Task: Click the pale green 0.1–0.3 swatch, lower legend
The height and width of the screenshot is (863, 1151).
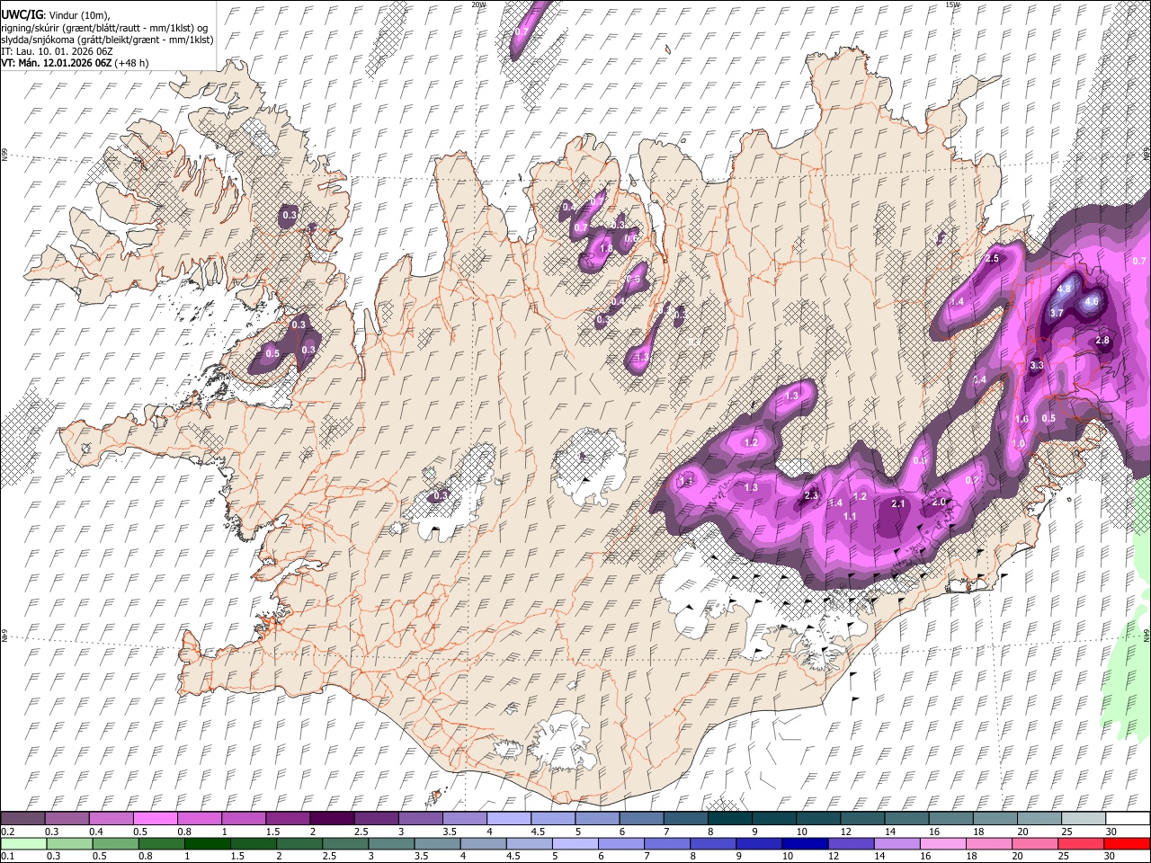Action: pyautogui.click(x=23, y=843)
